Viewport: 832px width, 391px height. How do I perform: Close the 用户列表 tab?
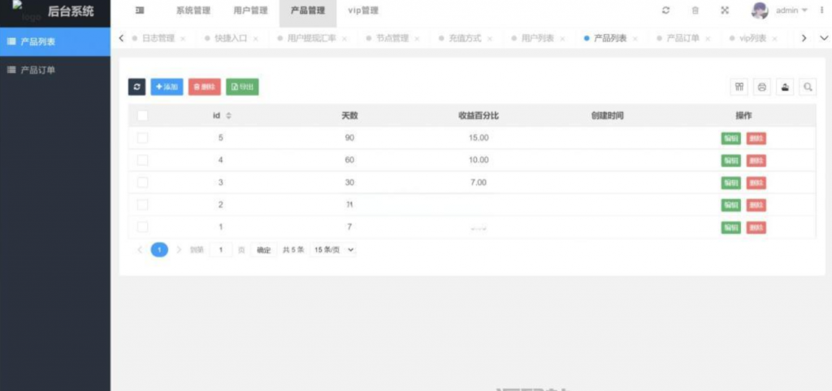[x=562, y=39]
